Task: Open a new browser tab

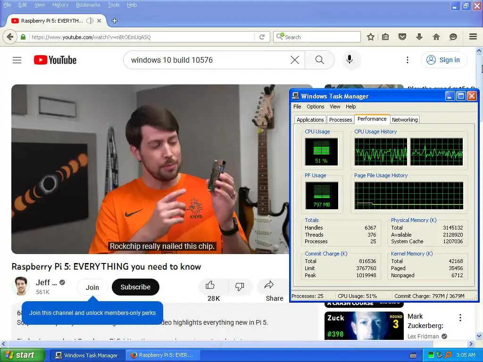Action: [x=114, y=21]
